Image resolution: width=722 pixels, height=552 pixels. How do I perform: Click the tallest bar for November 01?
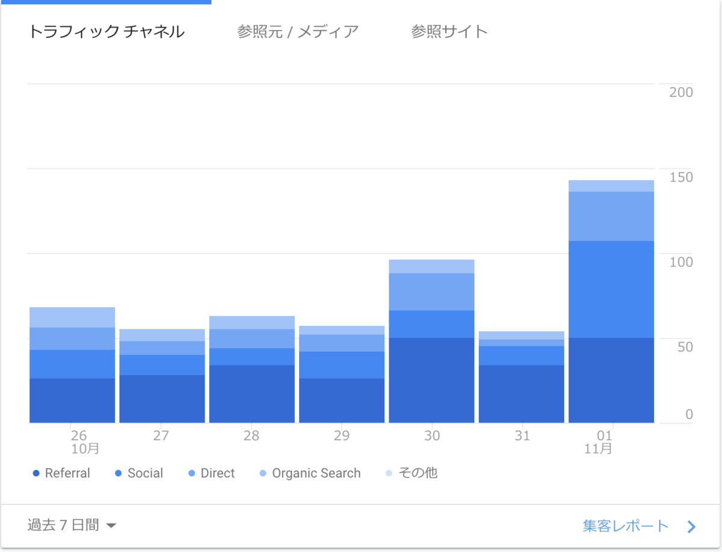pos(611,301)
